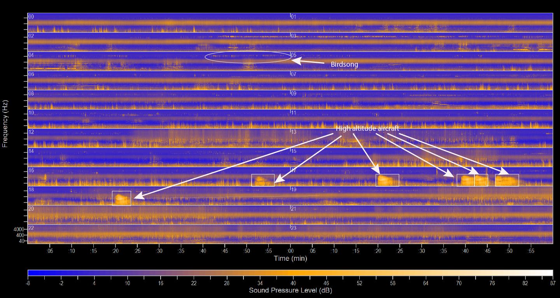Select the aircraft box in the hour 18 row
This screenshot has width=560, height=298.
[x=121, y=198]
